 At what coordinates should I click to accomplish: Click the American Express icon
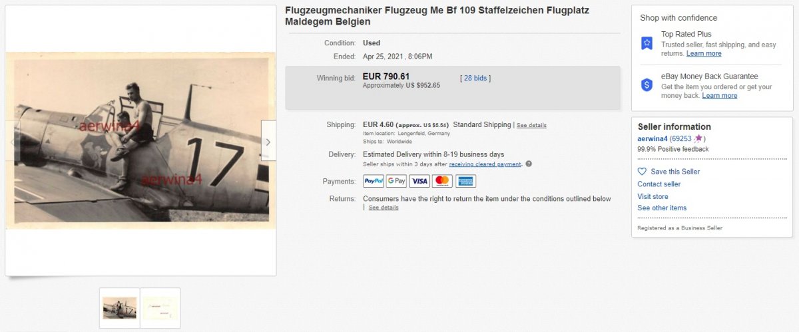[465, 181]
